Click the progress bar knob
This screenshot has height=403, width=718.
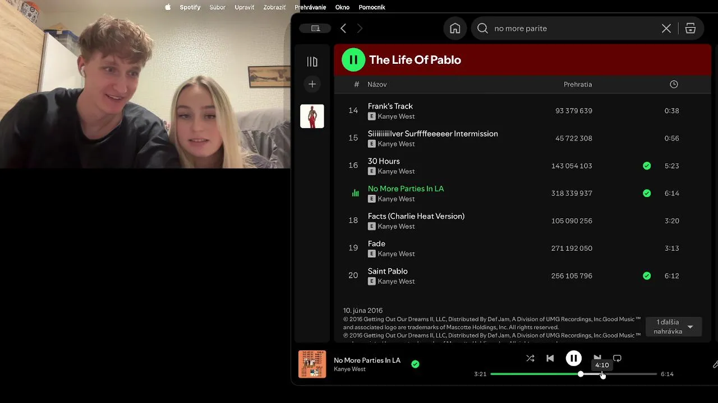[581, 374]
